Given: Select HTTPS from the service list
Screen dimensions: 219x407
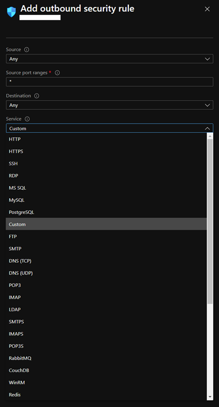Looking at the screenshot, I should [106, 152].
